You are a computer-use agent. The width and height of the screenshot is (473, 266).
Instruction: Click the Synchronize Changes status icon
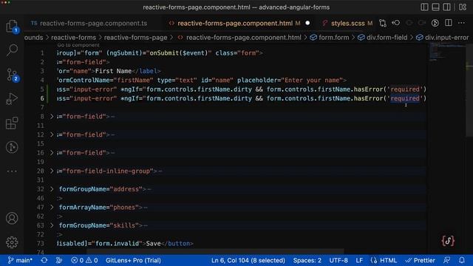tap(44, 260)
